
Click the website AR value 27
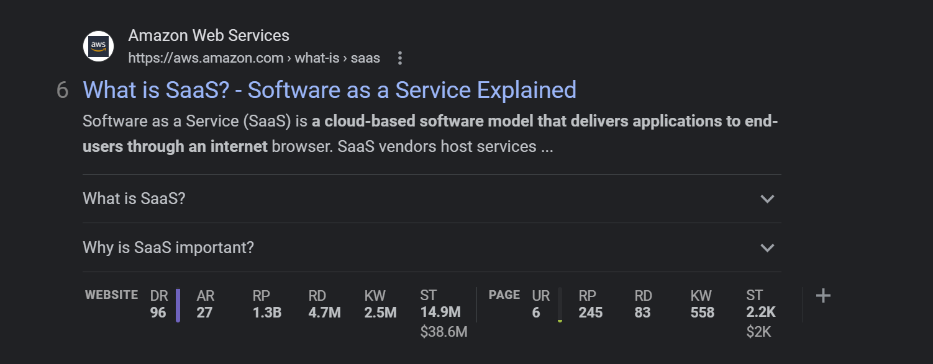tap(204, 313)
